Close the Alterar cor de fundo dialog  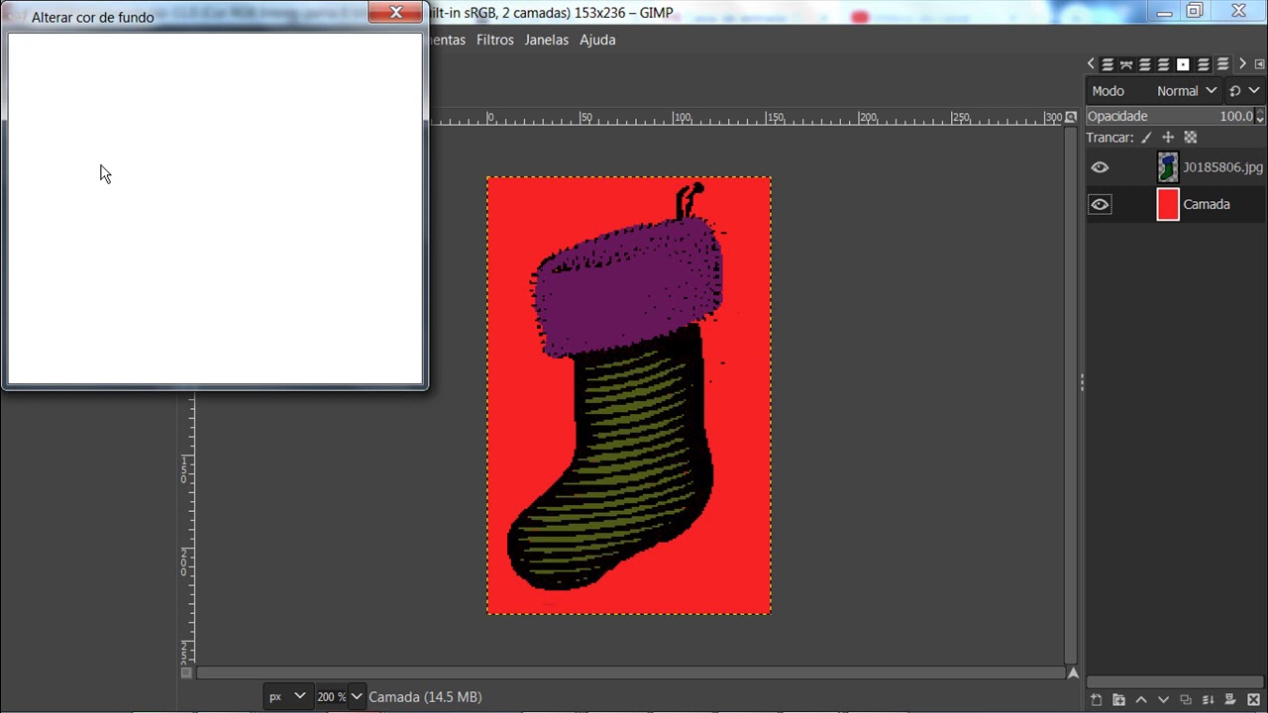pos(395,12)
